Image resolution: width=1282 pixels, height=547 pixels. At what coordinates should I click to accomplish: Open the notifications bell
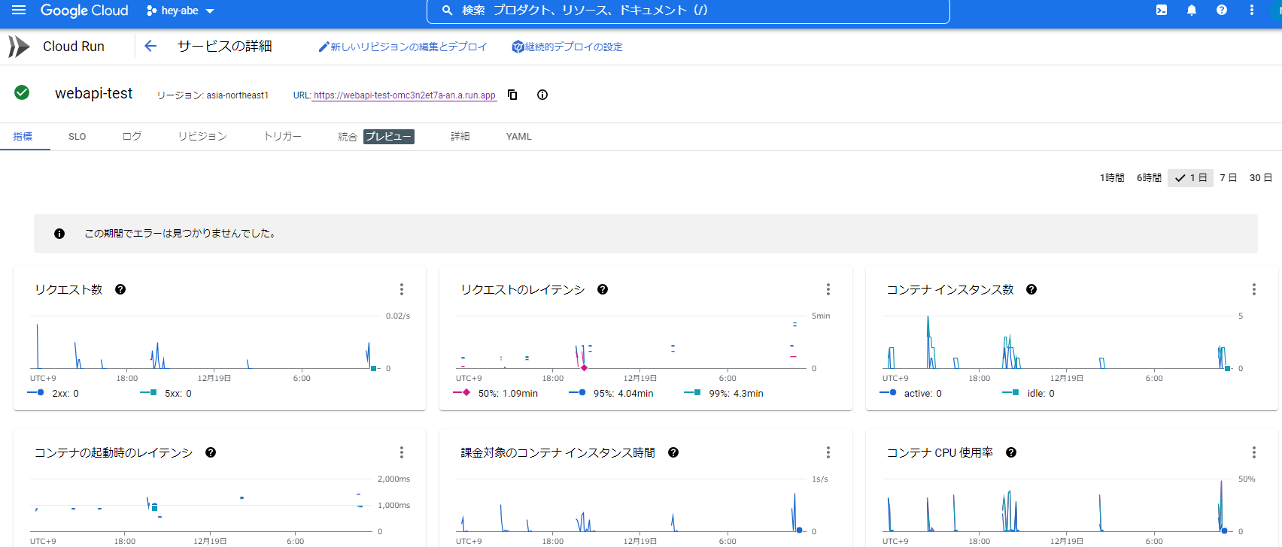pyautogui.click(x=1192, y=11)
